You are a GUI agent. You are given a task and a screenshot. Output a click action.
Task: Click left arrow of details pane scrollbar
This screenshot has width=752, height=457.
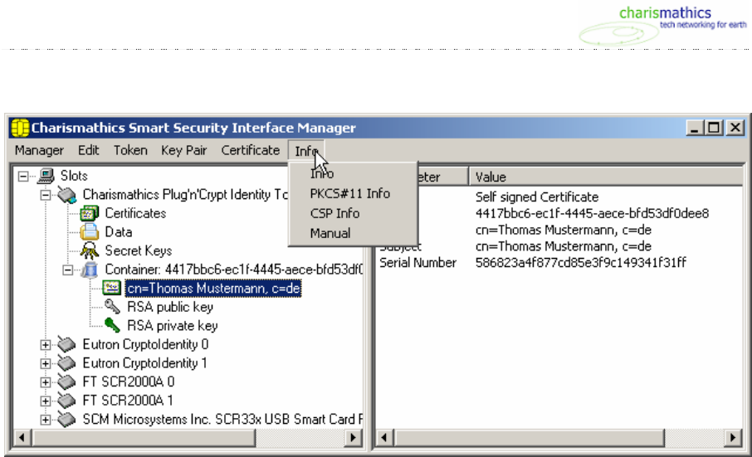pyautogui.click(x=384, y=437)
